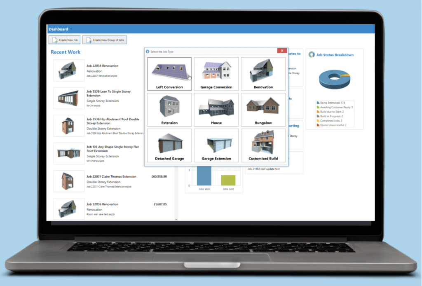Viewport: 422px width, 286px height.
Task: Open Job 22031 Claire Thomas Extension
Action: pos(111,176)
